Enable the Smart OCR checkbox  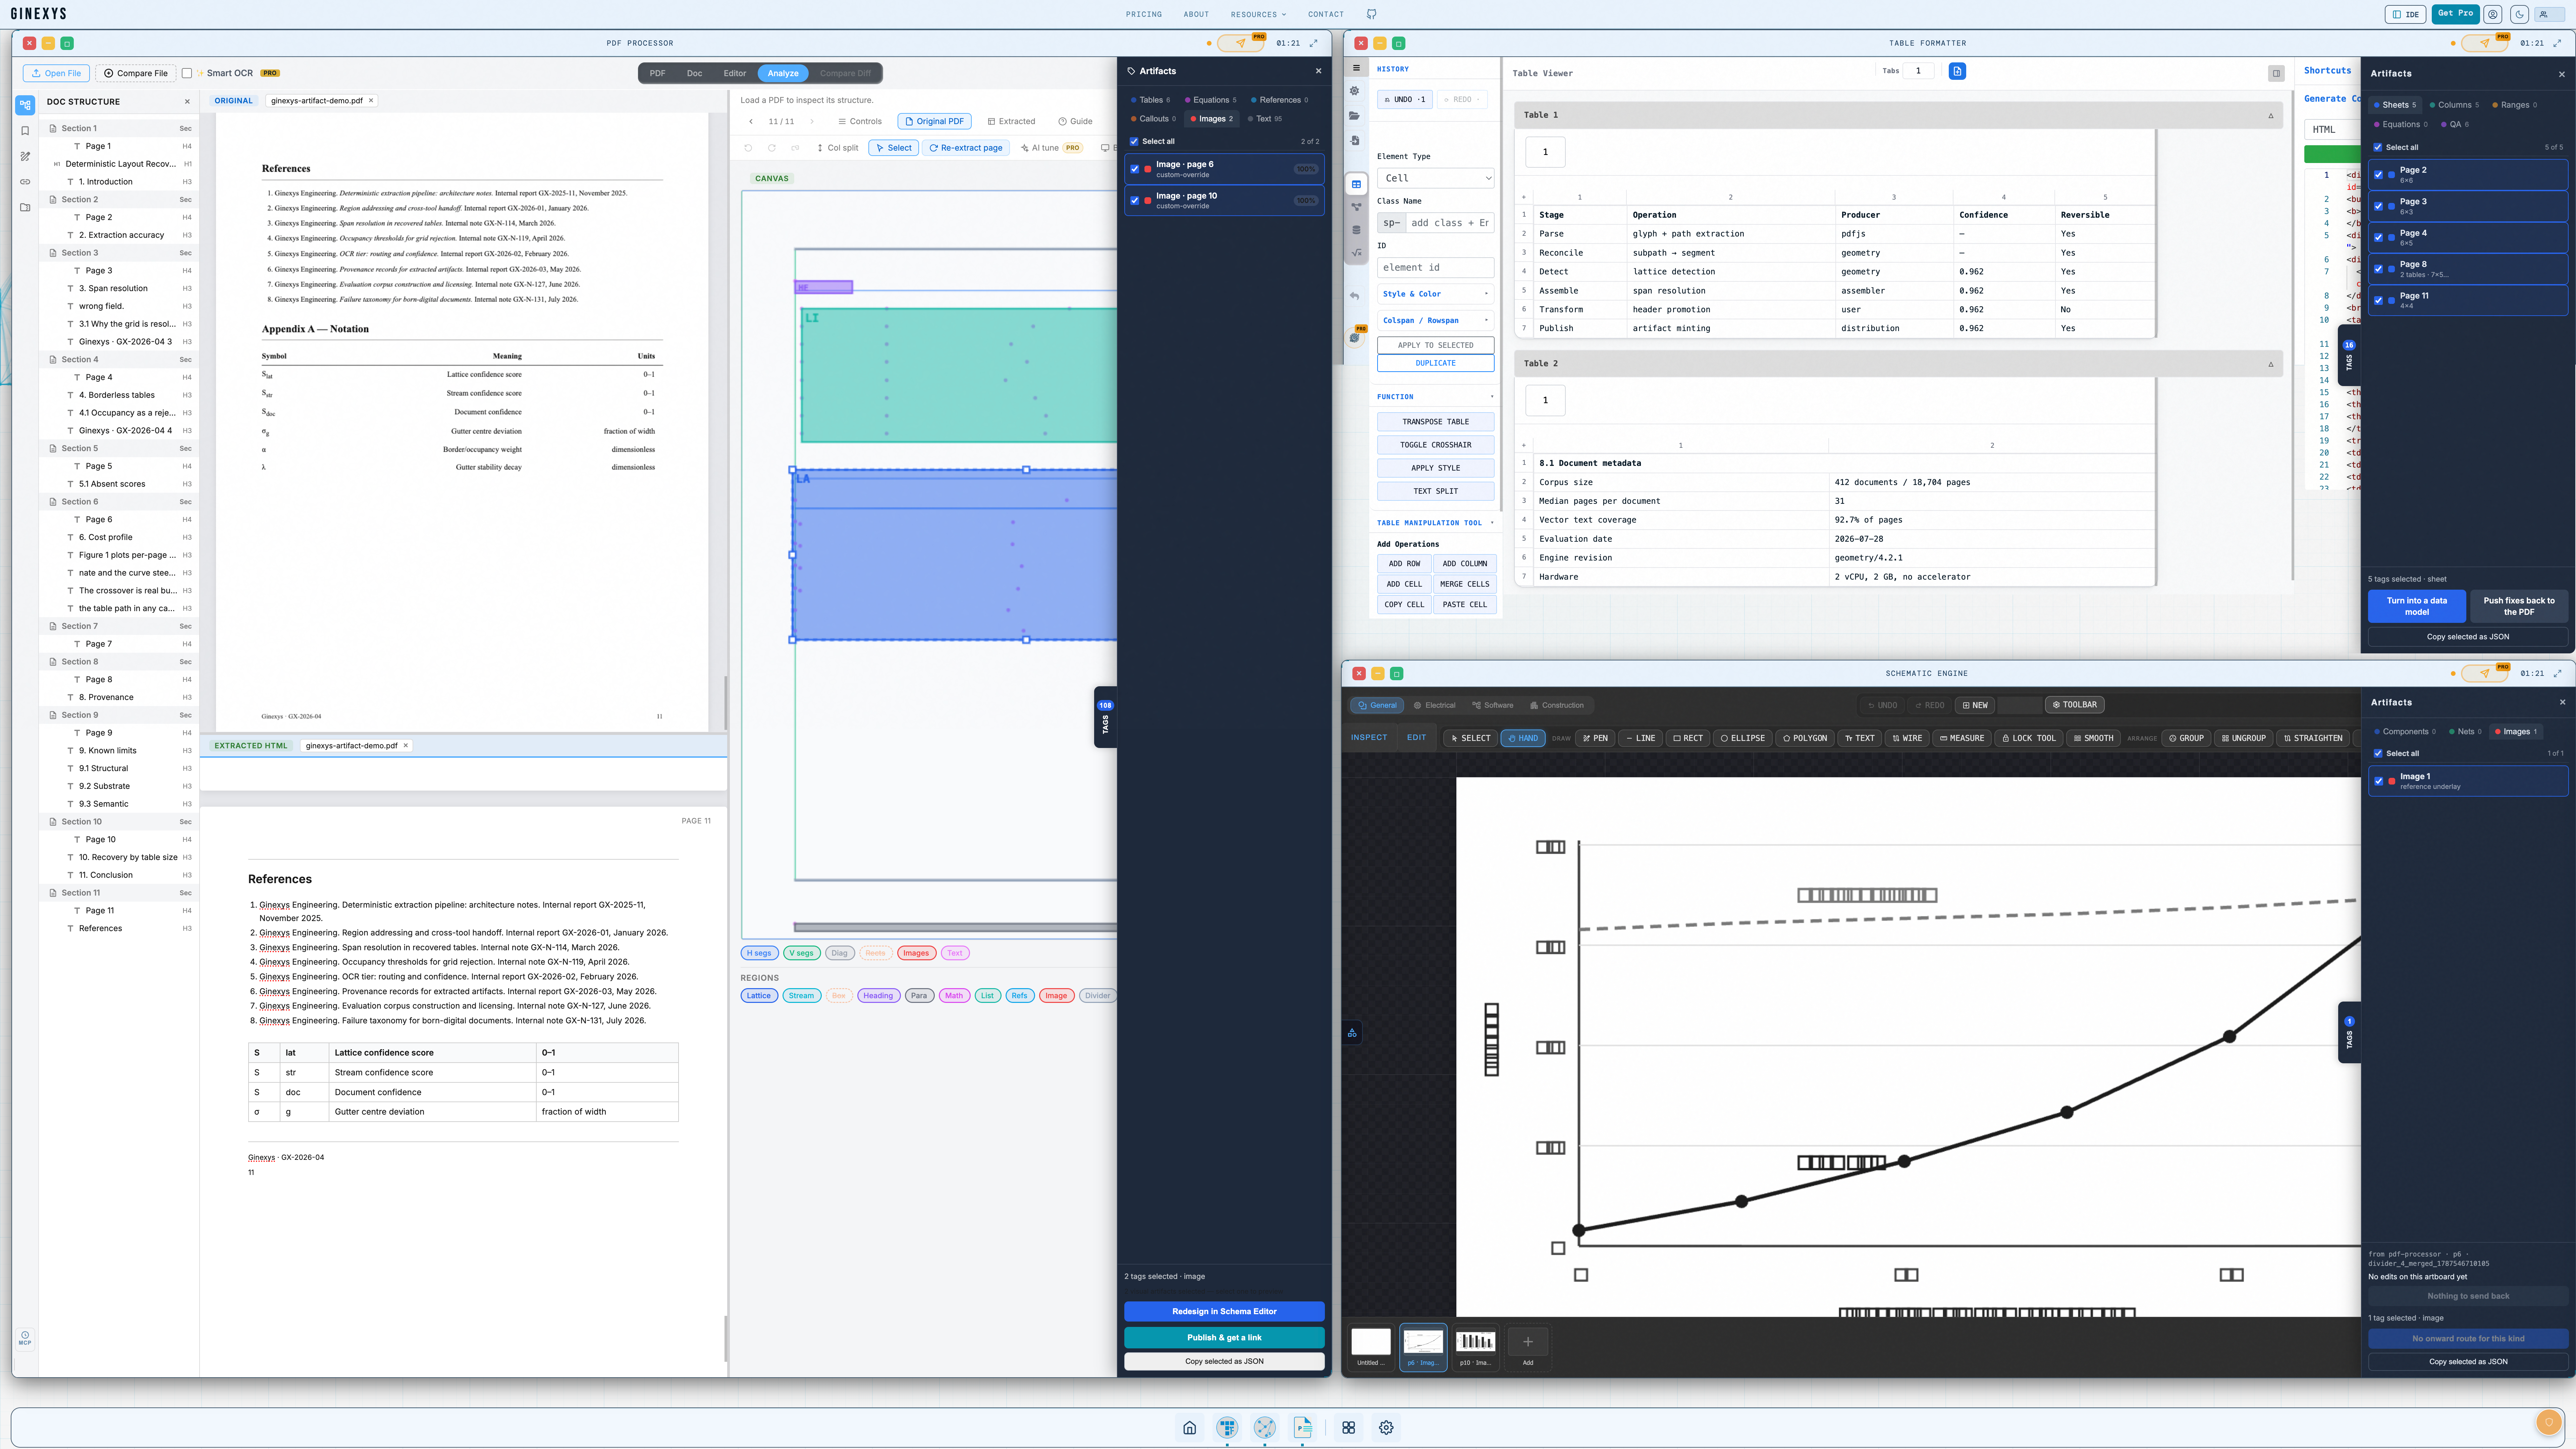(187, 73)
